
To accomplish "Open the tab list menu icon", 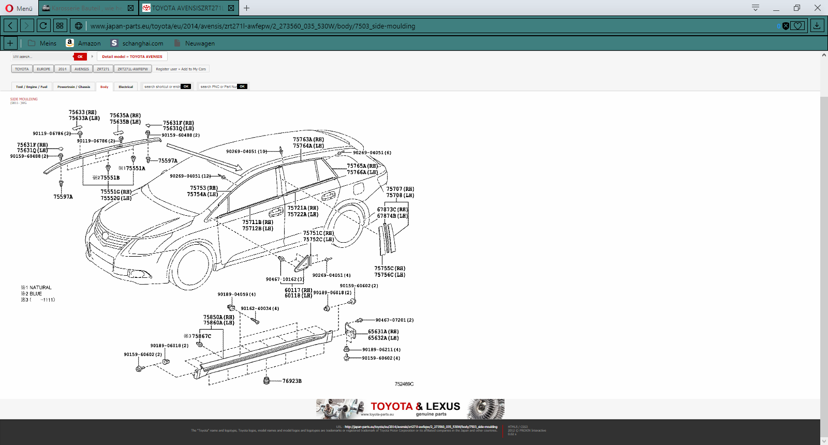I will (x=756, y=8).
